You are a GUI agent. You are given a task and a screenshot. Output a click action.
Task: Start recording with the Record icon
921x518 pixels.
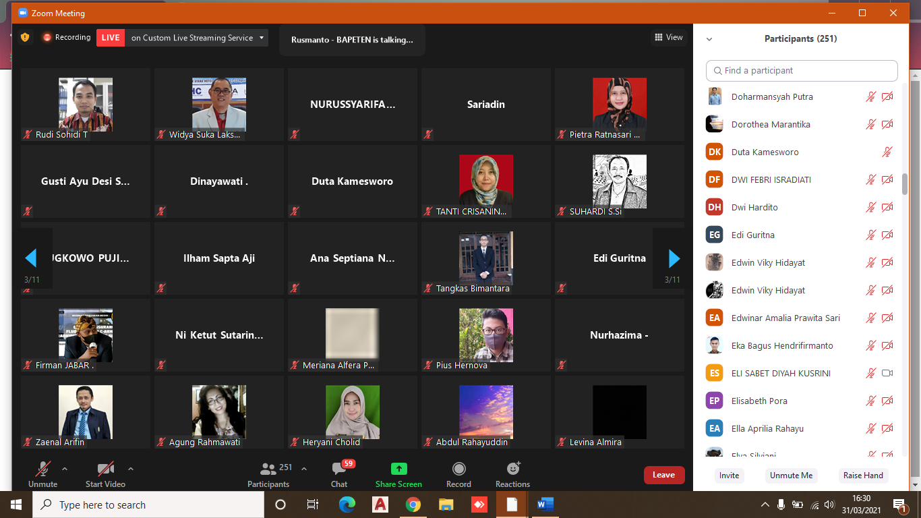[x=458, y=469]
